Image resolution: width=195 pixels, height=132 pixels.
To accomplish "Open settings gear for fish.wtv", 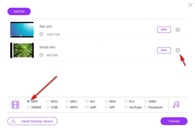I will (178, 30).
